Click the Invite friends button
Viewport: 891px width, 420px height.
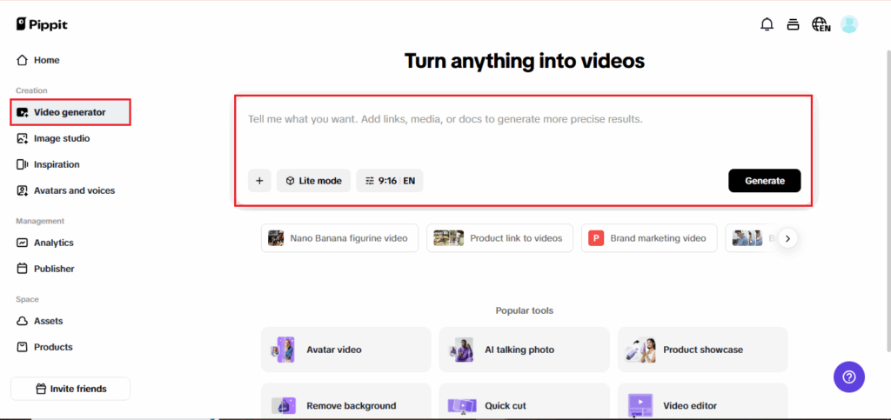[x=70, y=389]
